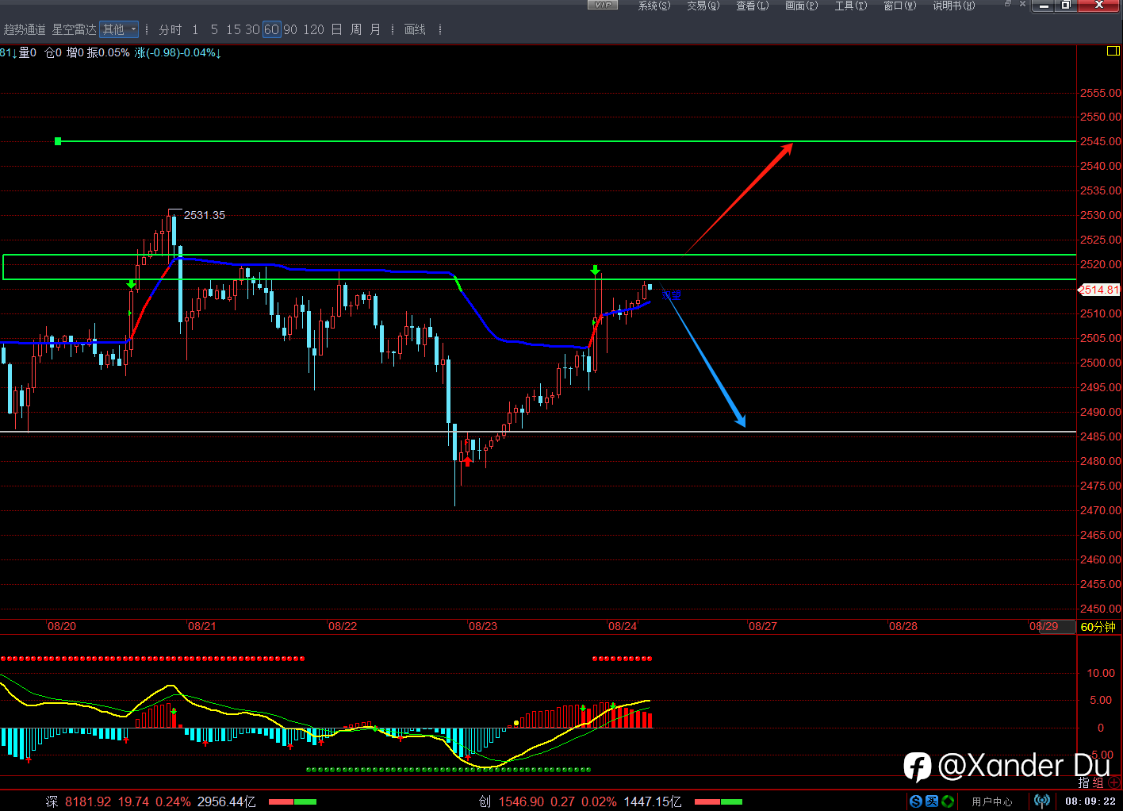Click the 组 group button
Image resolution: width=1123 pixels, height=811 pixels.
pos(1098,783)
